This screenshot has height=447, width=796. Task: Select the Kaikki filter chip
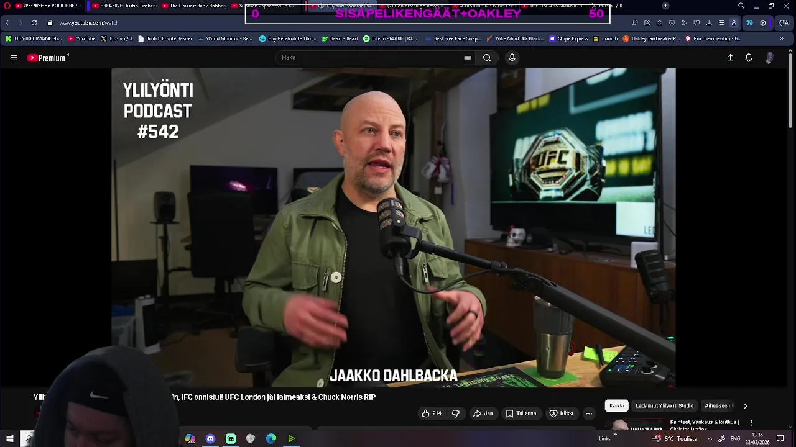pos(617,405)
